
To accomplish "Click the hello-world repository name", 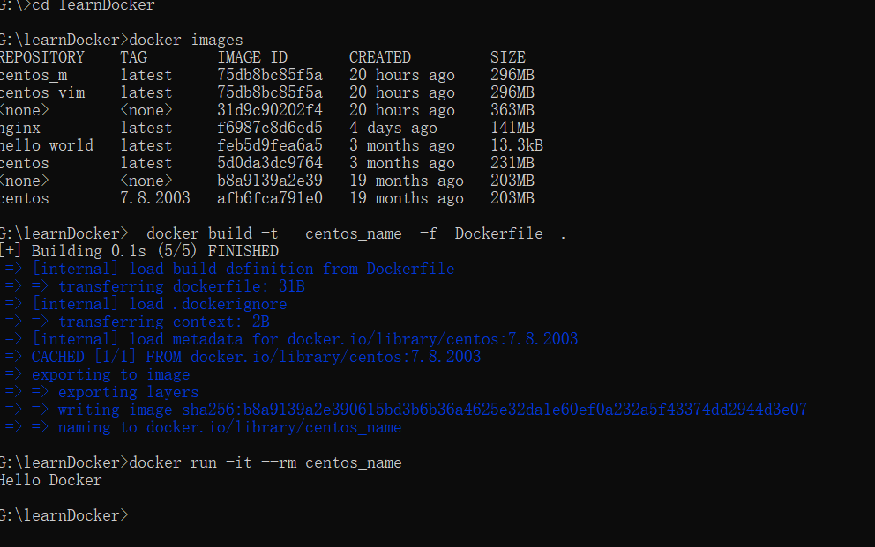I will pyautogui.click(x=46, y=145).
